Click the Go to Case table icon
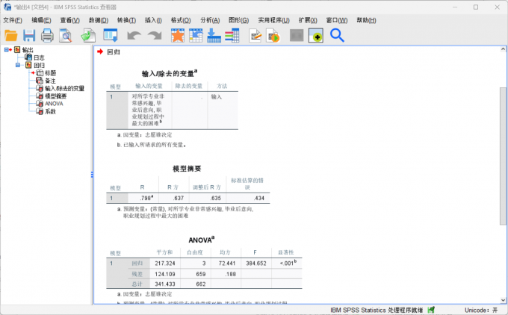 click(196, 36)
